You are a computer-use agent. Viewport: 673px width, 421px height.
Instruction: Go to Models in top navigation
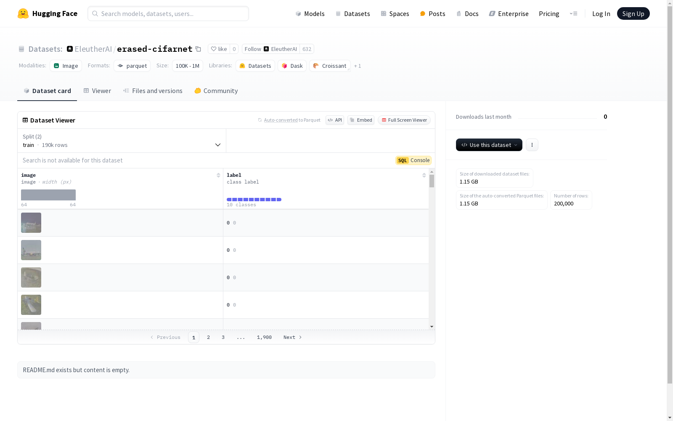coord(310,13)
